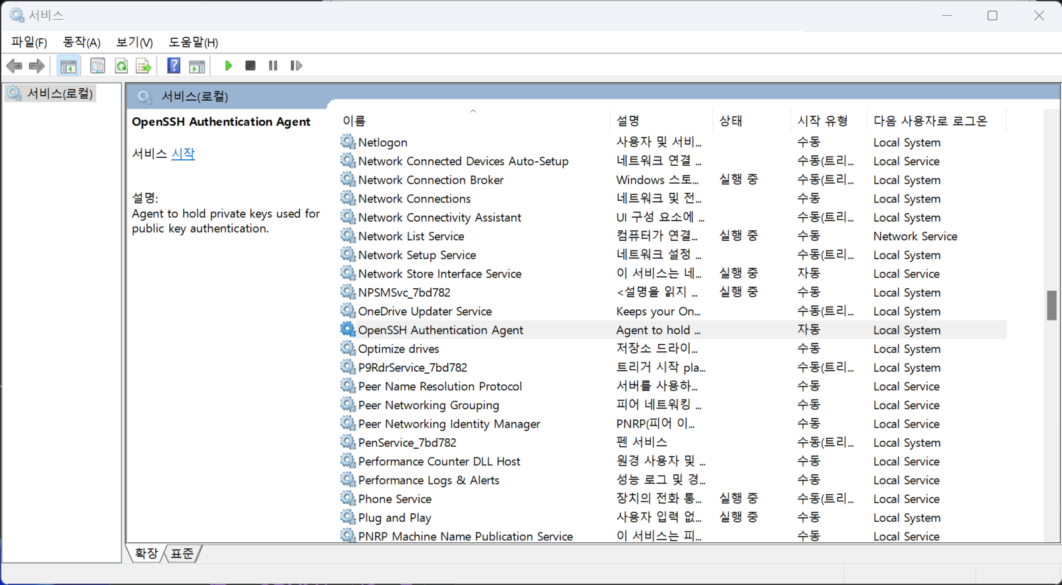Click the gear icon beside Network Connection Broker
Screen dimensions: 1062x585
point(348,179)
